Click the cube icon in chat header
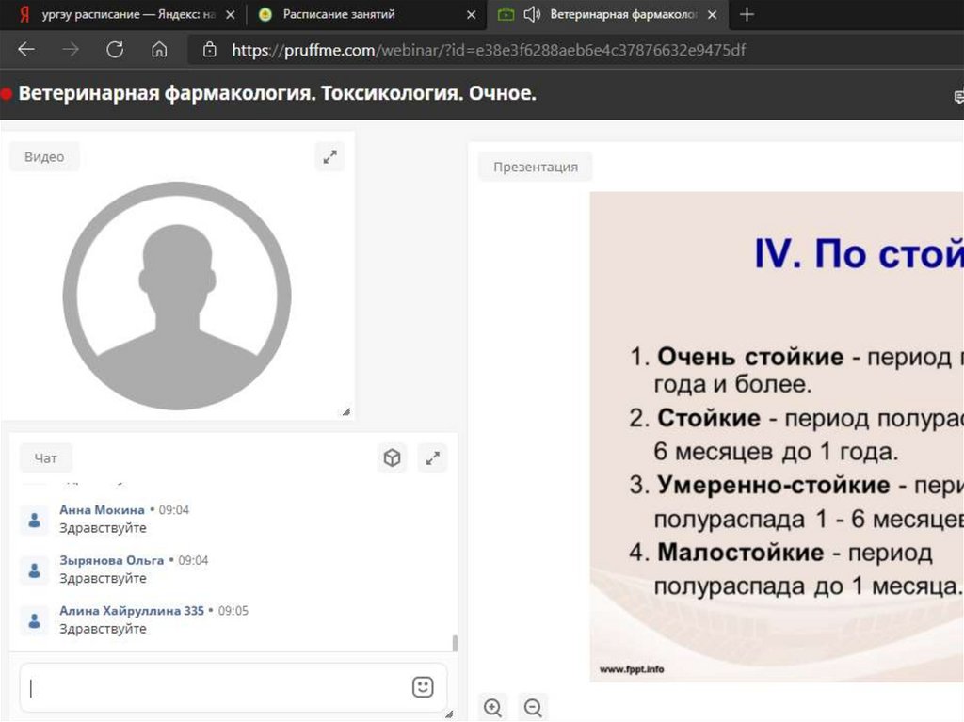This screenshot has width=964, height=722. point(392,458)
